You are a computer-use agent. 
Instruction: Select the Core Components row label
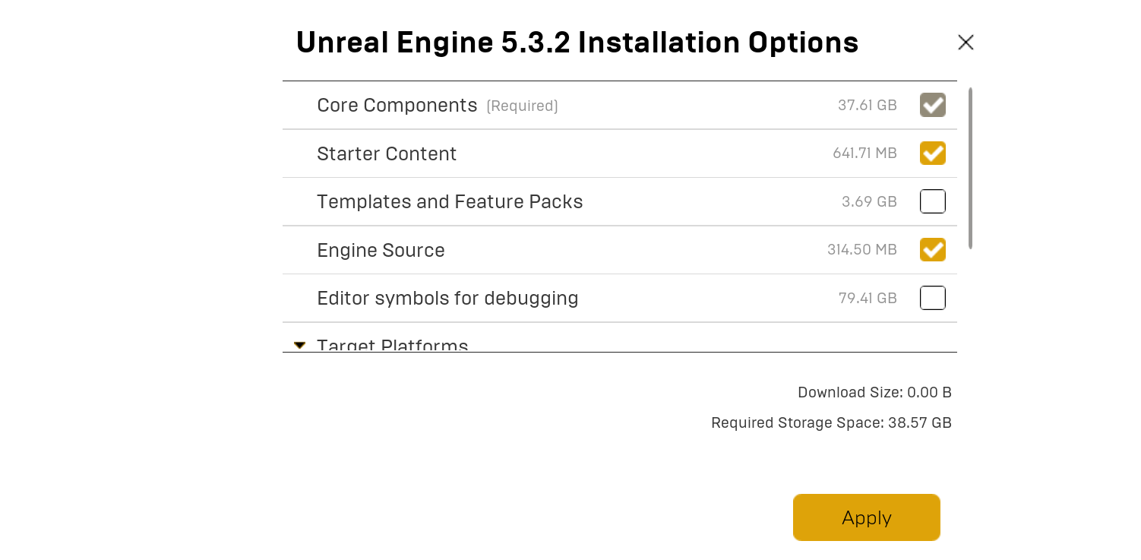click(x=397, y=105)
